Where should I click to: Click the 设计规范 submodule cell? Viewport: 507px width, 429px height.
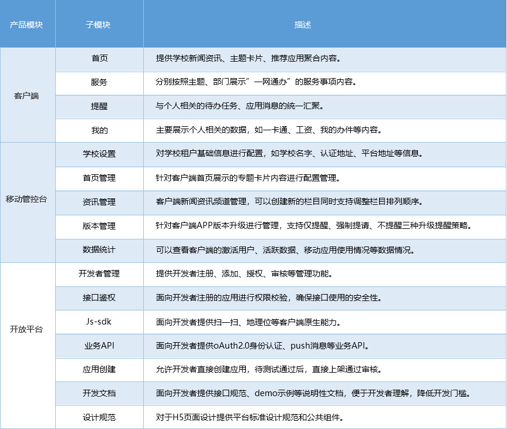tap(99, 417)
